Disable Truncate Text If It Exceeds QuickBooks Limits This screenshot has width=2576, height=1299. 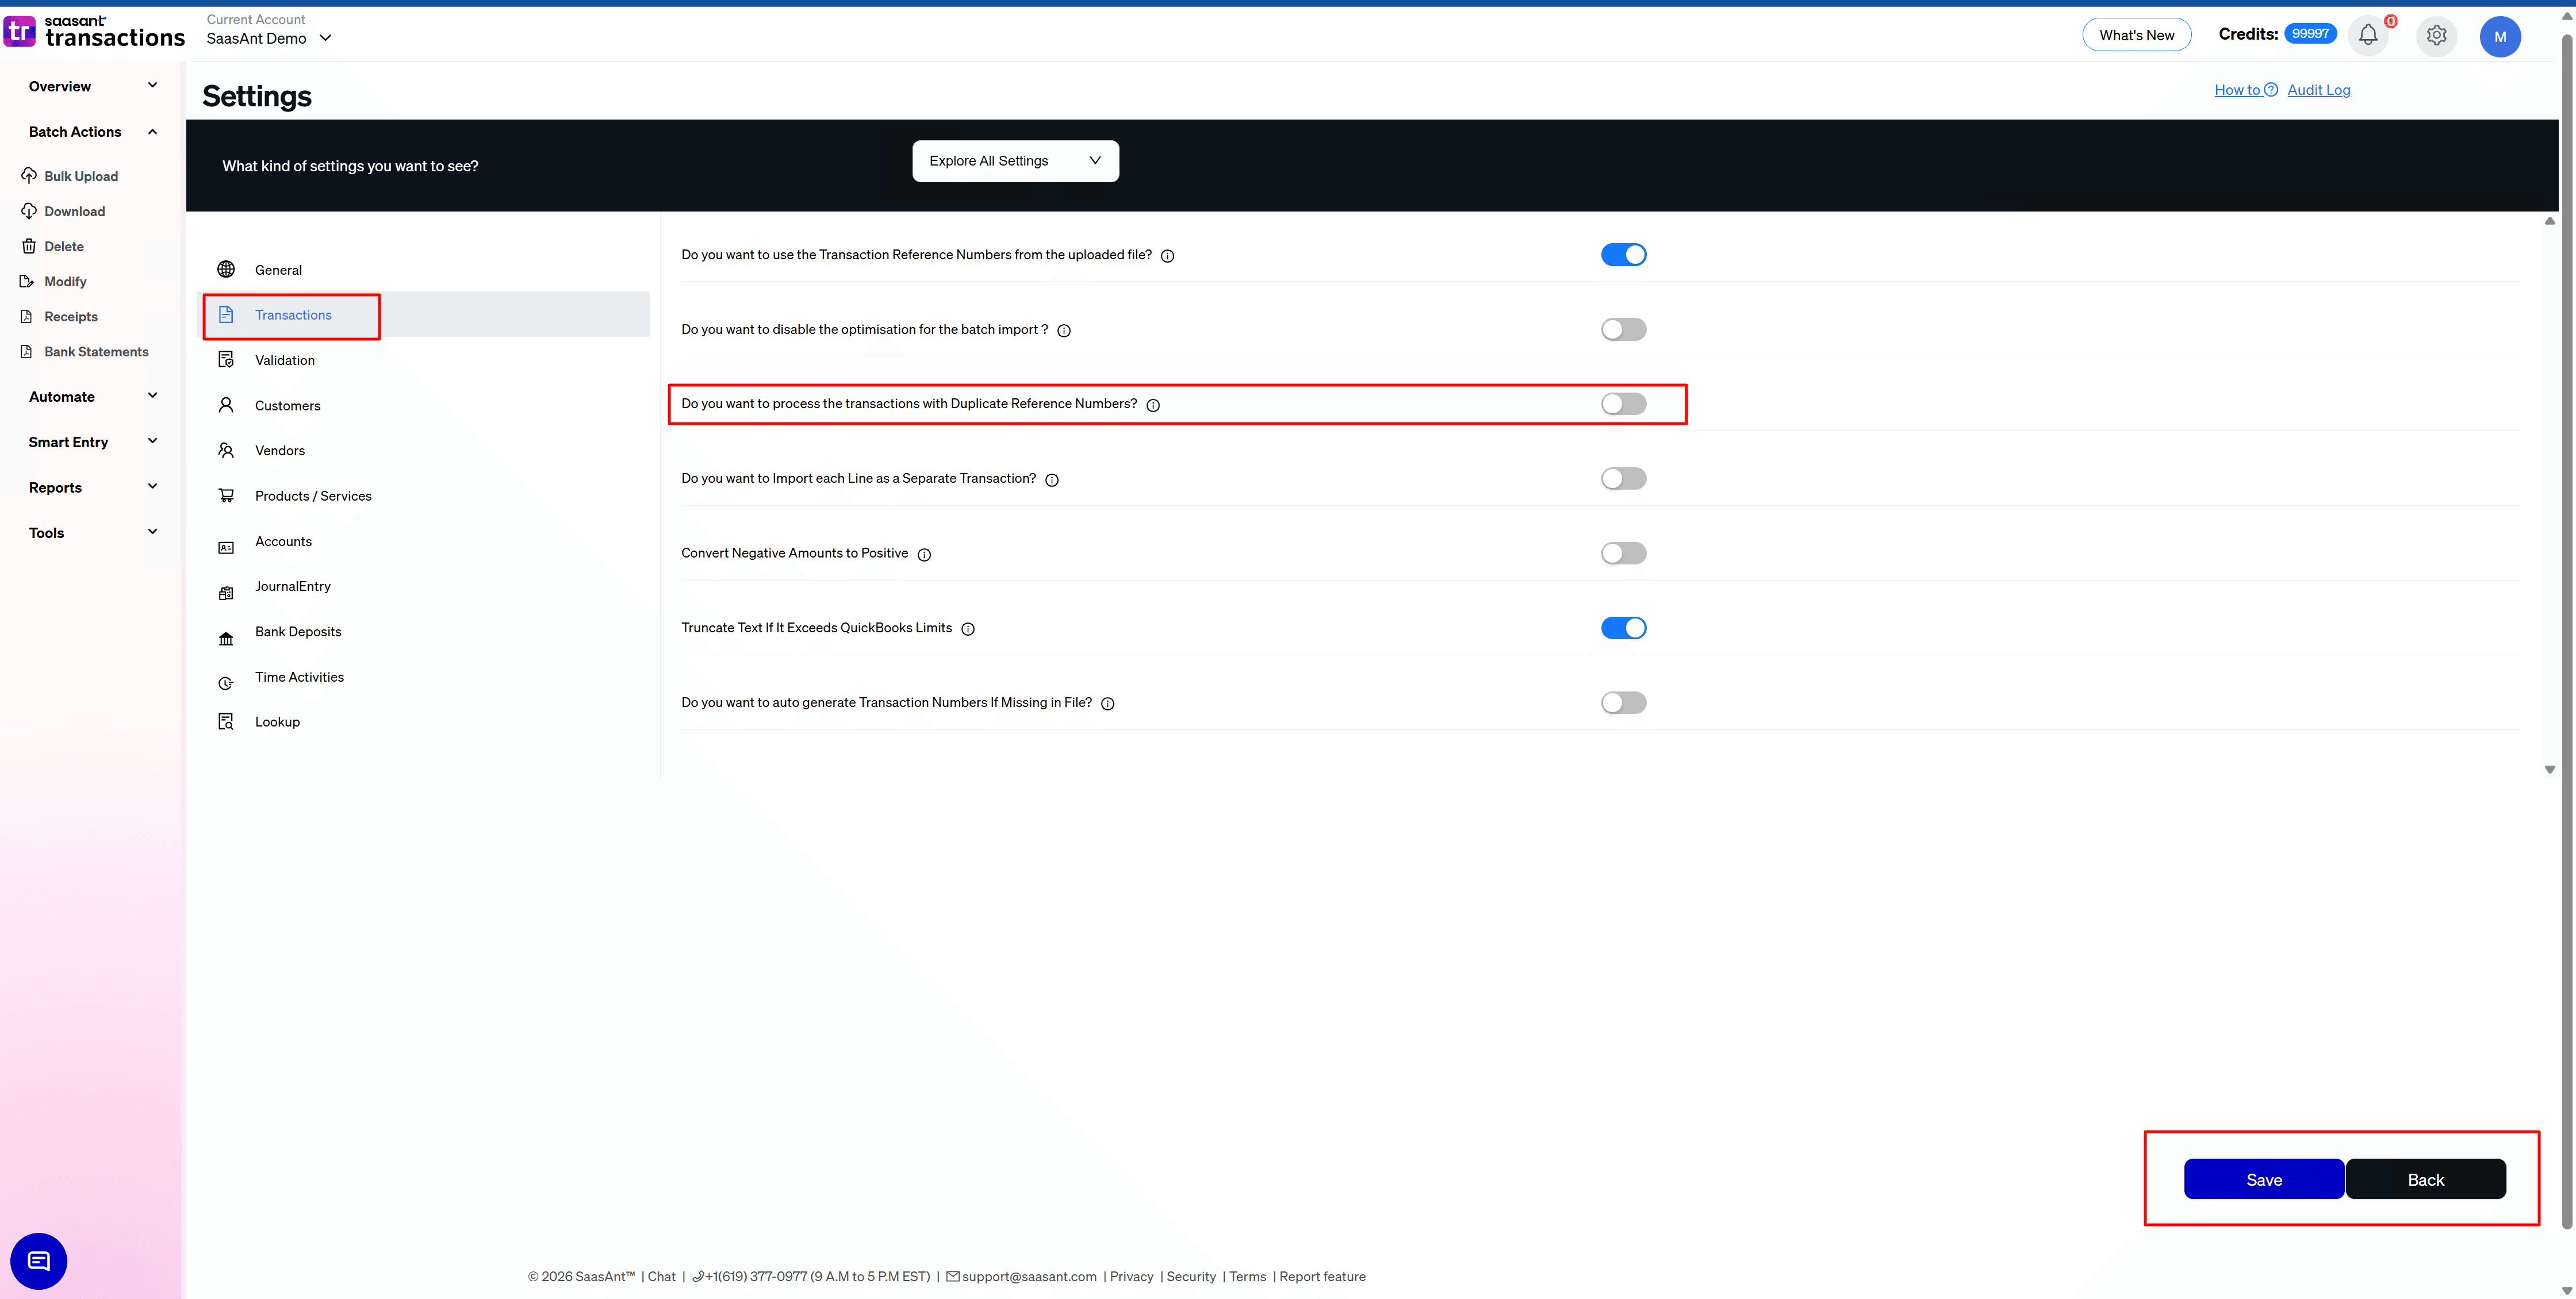[x=1623, y=628]
